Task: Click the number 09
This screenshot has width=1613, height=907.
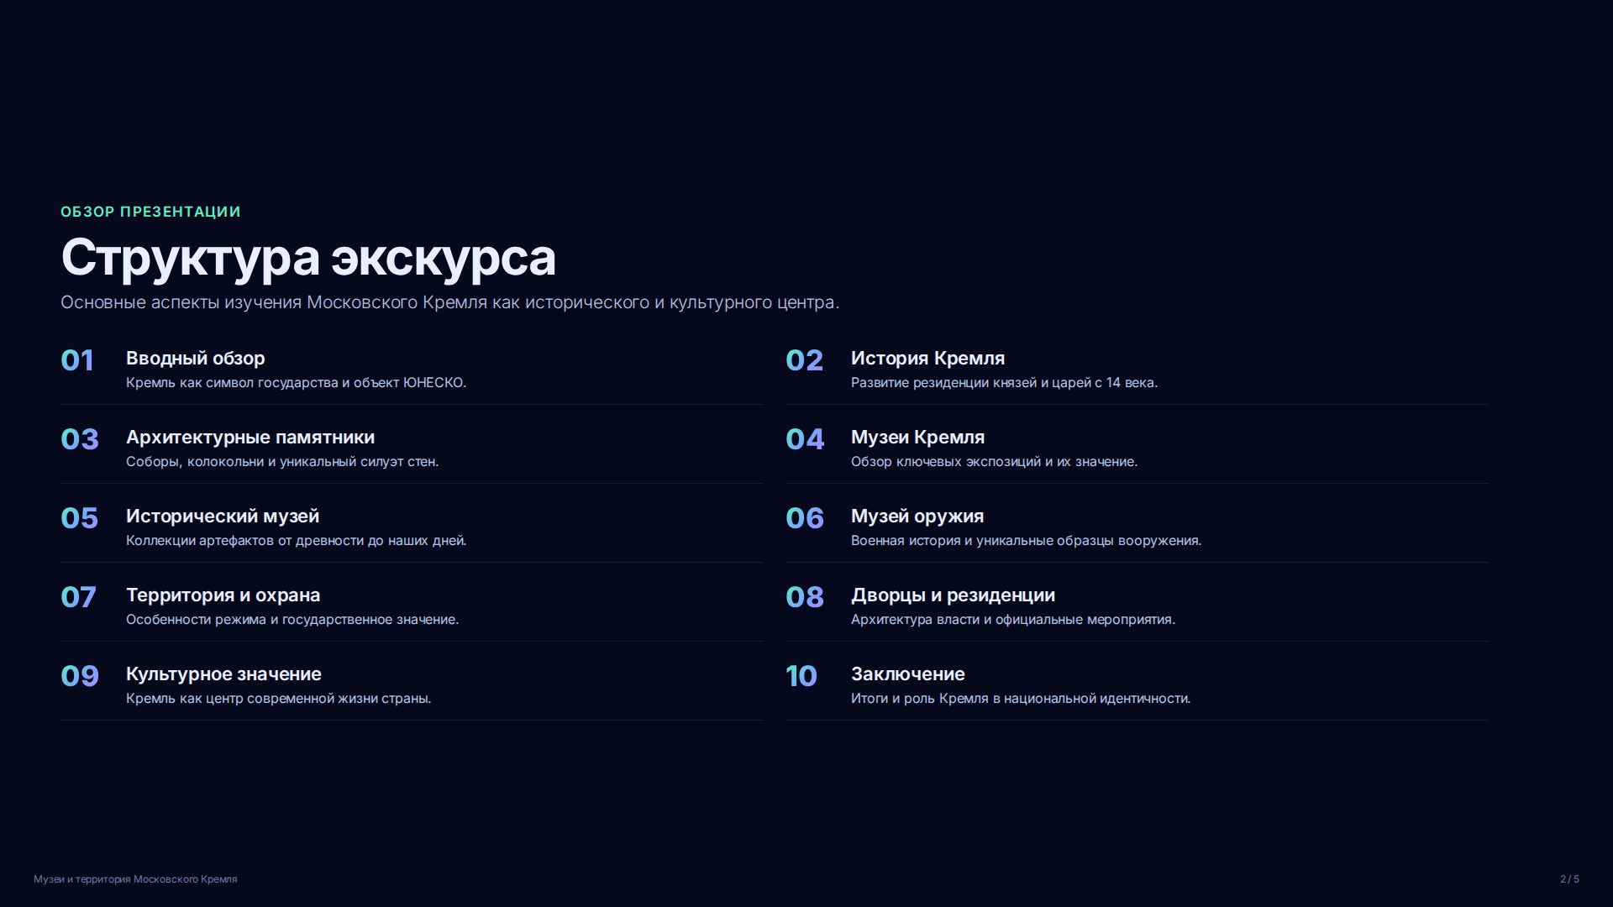Action: click(80, 676)
